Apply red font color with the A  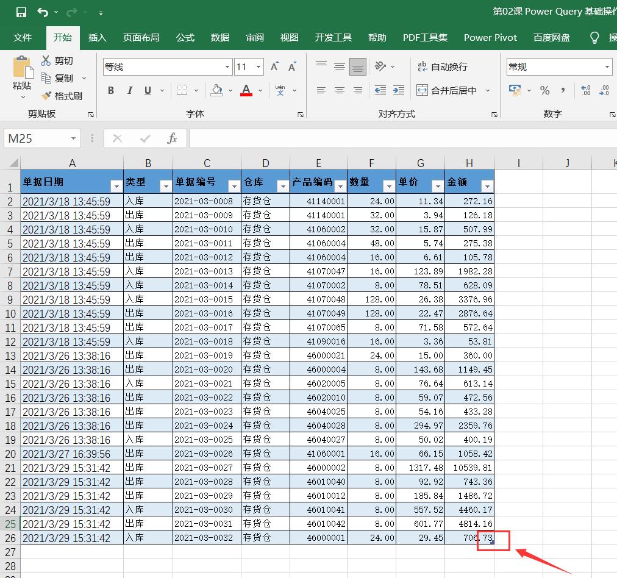point(246,90)
